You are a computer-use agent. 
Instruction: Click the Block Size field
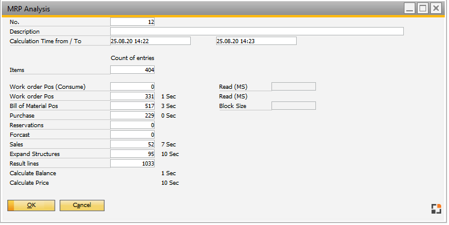294,106
